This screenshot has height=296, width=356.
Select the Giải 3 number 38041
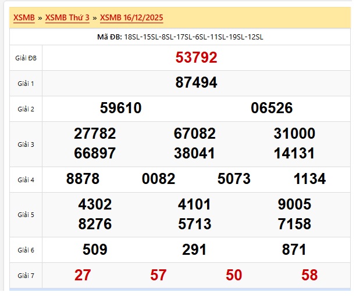click(x=194, y=154)
